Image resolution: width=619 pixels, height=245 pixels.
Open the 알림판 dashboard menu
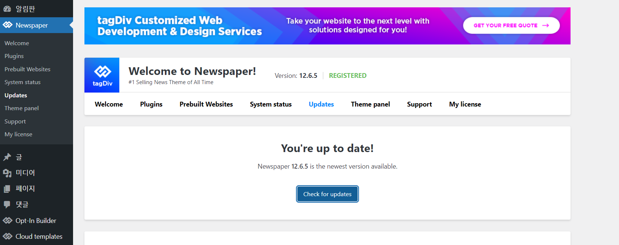(x=36, y=9)
